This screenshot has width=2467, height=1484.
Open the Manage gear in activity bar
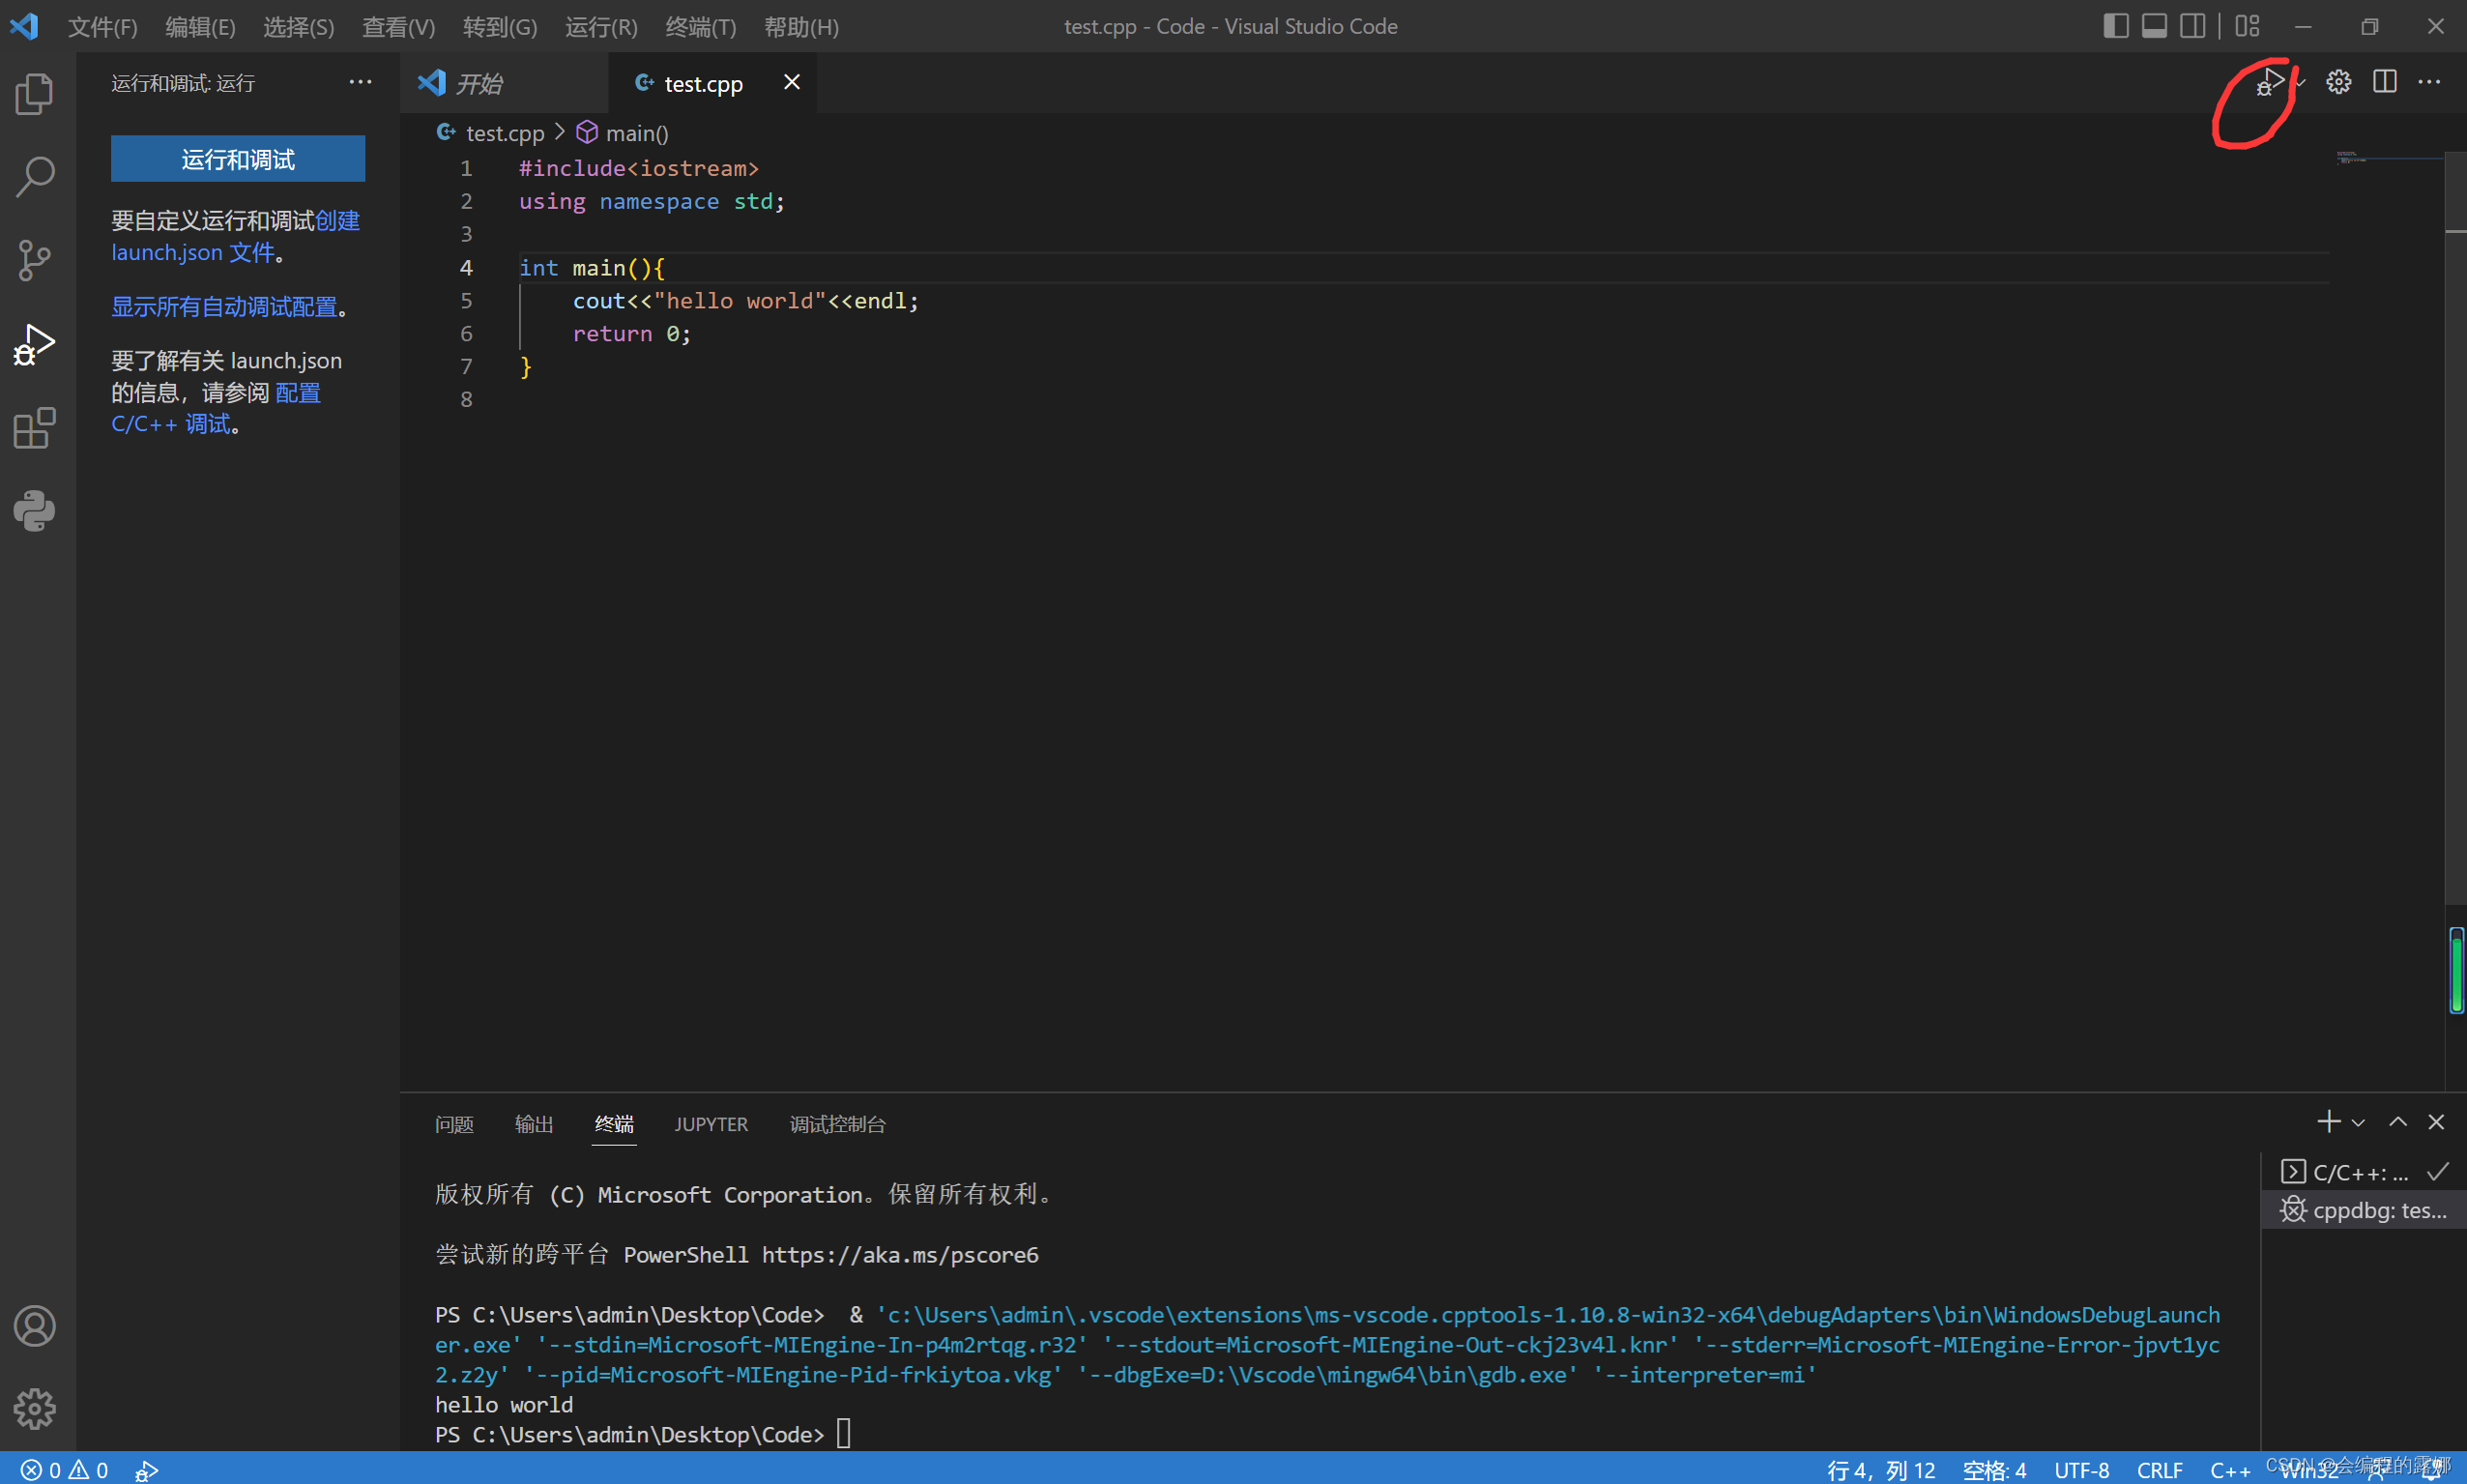coord(35,1408)
